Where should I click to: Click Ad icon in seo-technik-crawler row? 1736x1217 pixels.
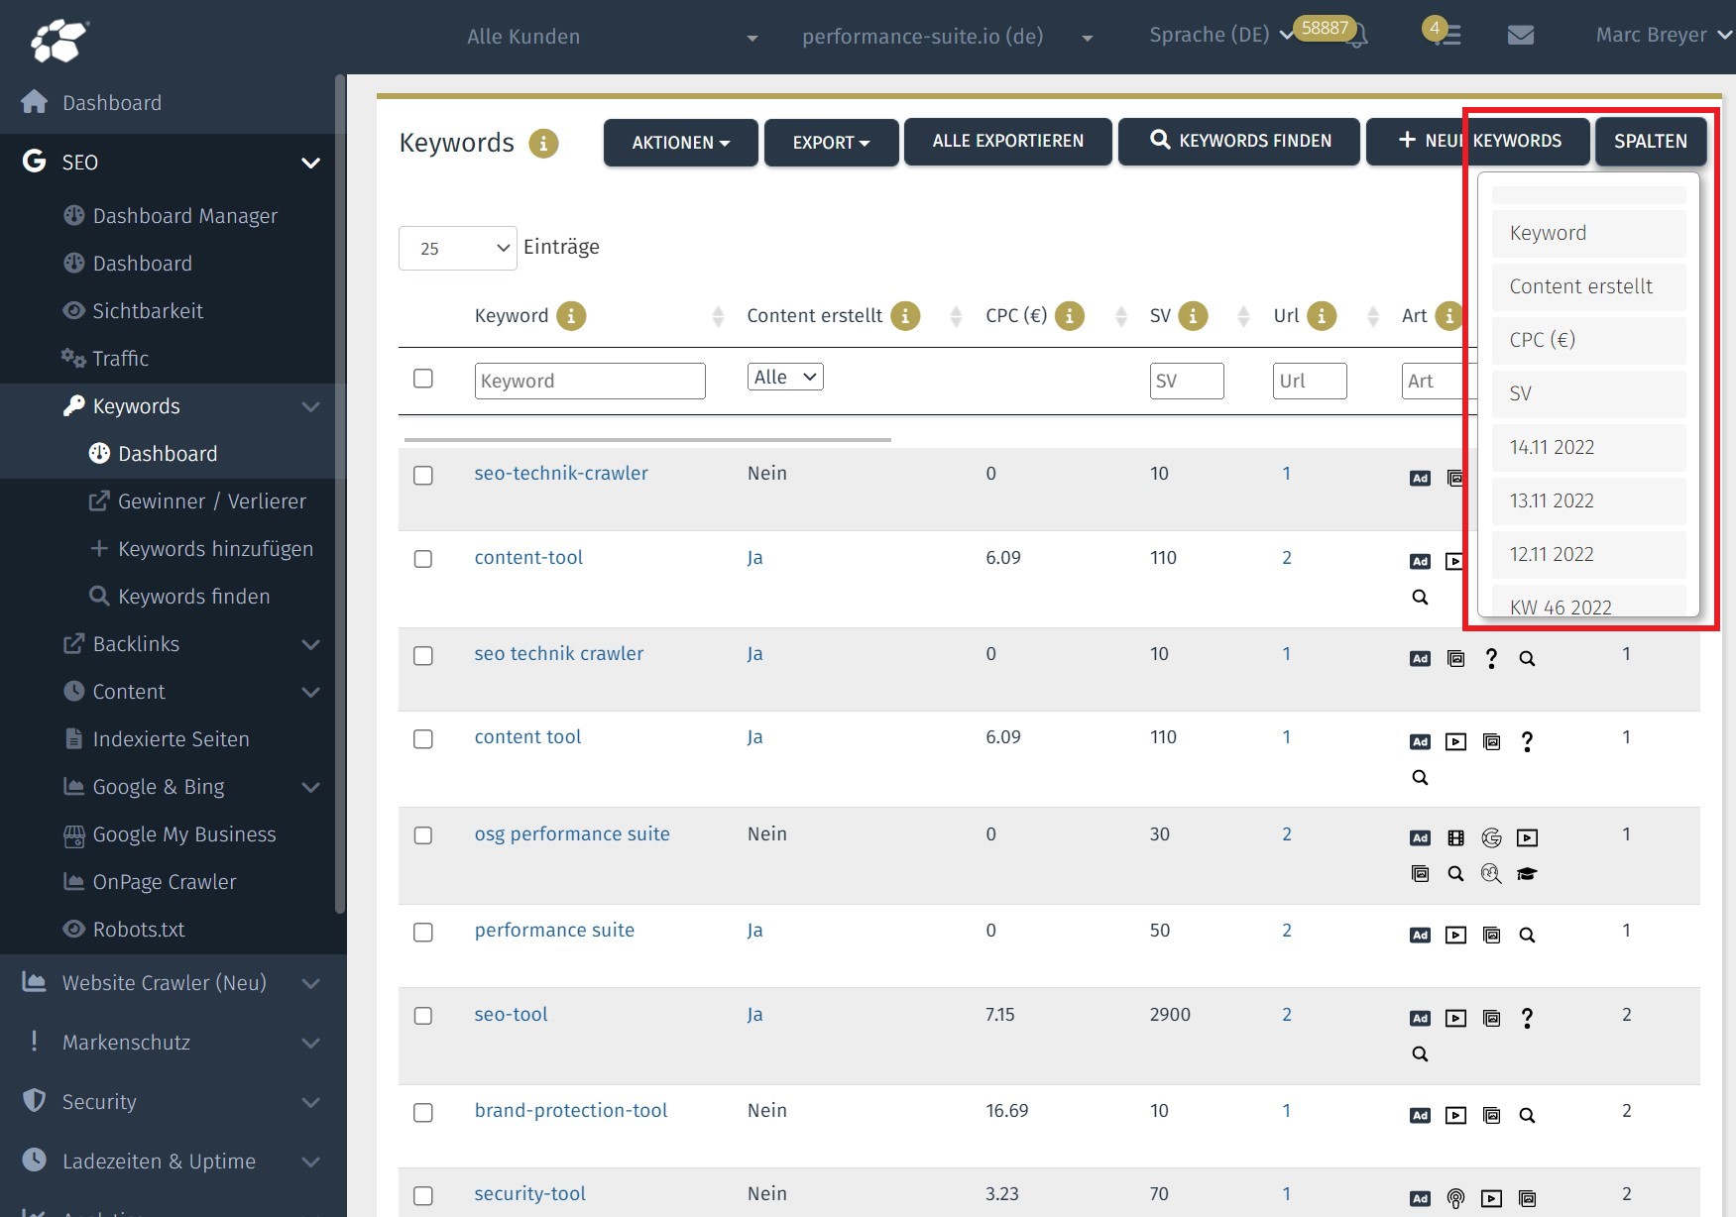1420,479
